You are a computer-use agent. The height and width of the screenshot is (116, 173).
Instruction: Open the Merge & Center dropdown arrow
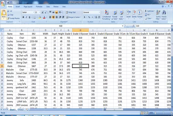click(81, 17)
